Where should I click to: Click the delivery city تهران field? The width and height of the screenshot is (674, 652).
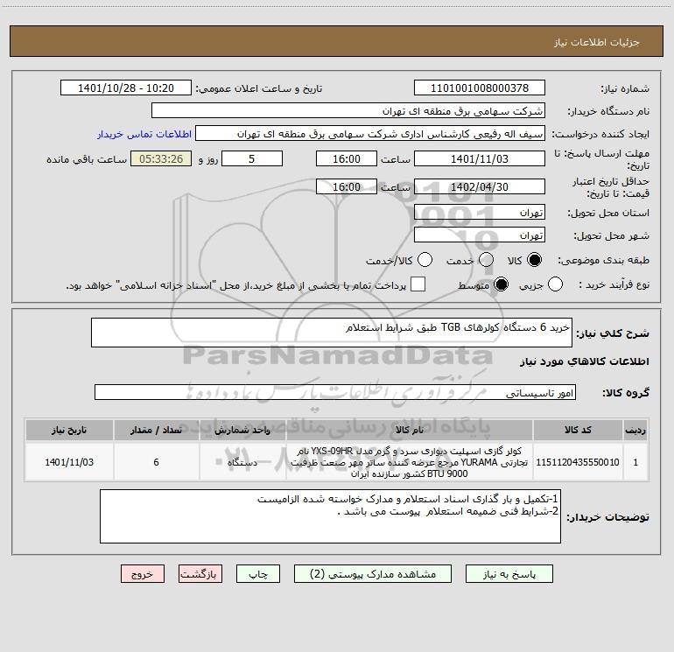coord(480,235)
